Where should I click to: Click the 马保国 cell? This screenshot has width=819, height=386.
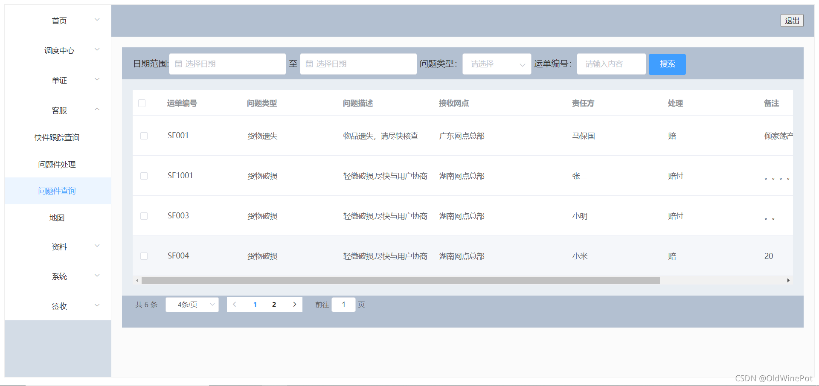(584, 136)
